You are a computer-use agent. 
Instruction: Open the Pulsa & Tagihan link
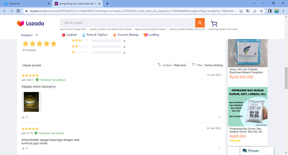[x=95, y=35]
